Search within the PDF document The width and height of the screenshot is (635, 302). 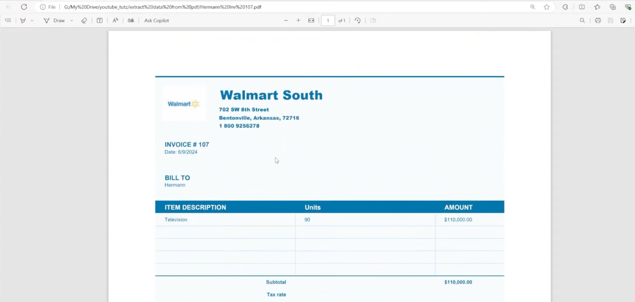[x=582, y=20]
